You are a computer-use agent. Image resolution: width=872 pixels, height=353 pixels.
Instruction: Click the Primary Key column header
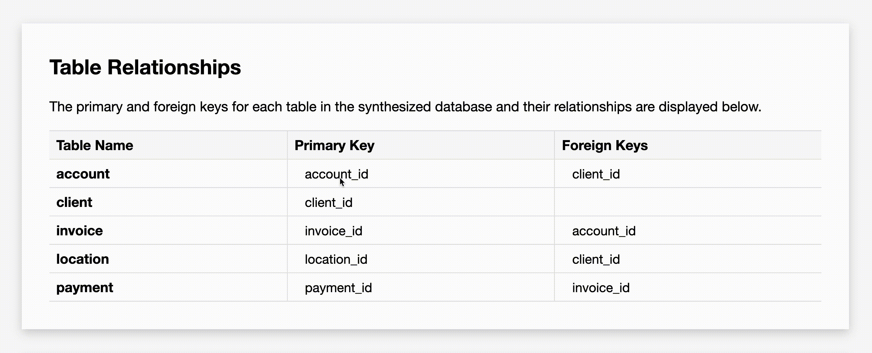click(x=334, y=146)
